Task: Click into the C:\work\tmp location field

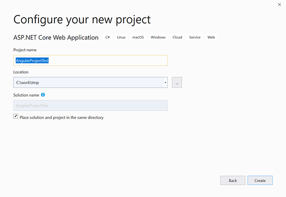Action: tap(89, 83)
